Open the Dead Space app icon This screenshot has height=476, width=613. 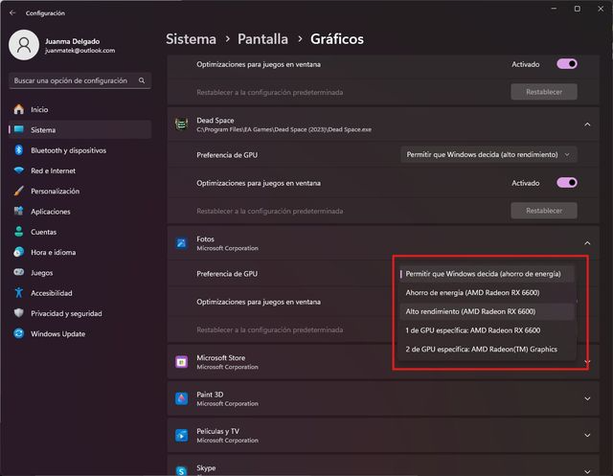click(x=181, y=124)
